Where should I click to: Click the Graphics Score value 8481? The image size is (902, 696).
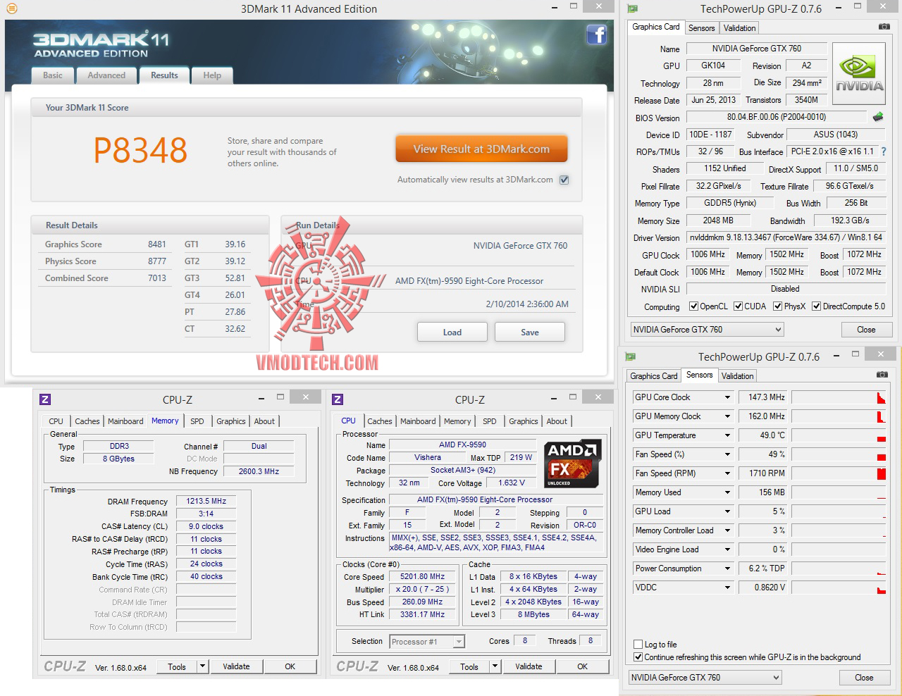click(x=157, y=244)
